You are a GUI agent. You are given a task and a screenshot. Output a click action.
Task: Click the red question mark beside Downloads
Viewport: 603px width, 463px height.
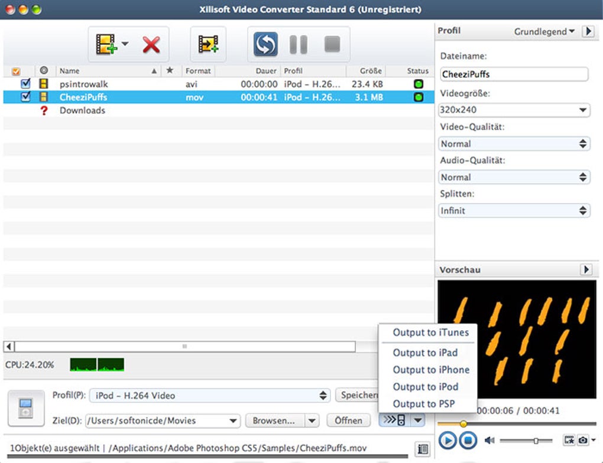click(44, 110)
